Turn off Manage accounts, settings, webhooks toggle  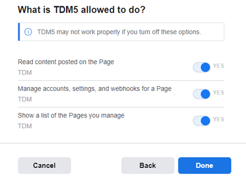click(x=201, y=94)
